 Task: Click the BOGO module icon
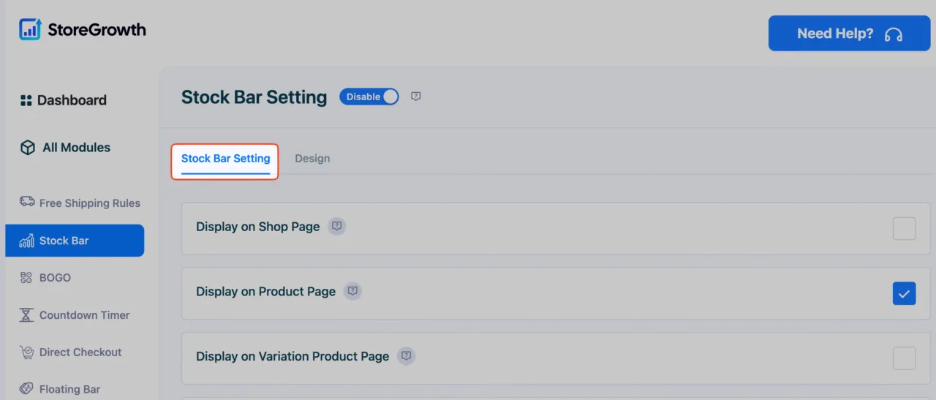(x=26, y=277)
